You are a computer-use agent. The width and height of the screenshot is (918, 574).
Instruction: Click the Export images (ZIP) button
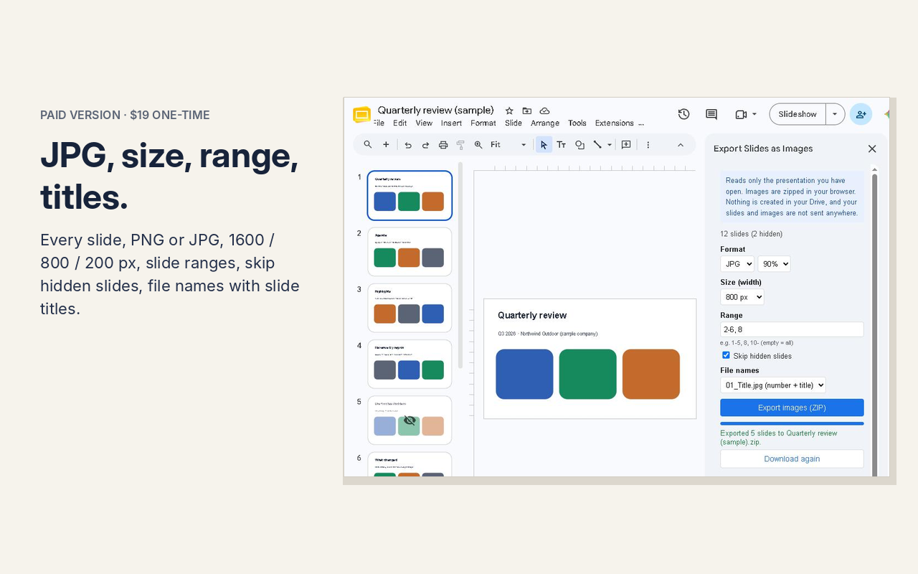click(x=792, y=408)
